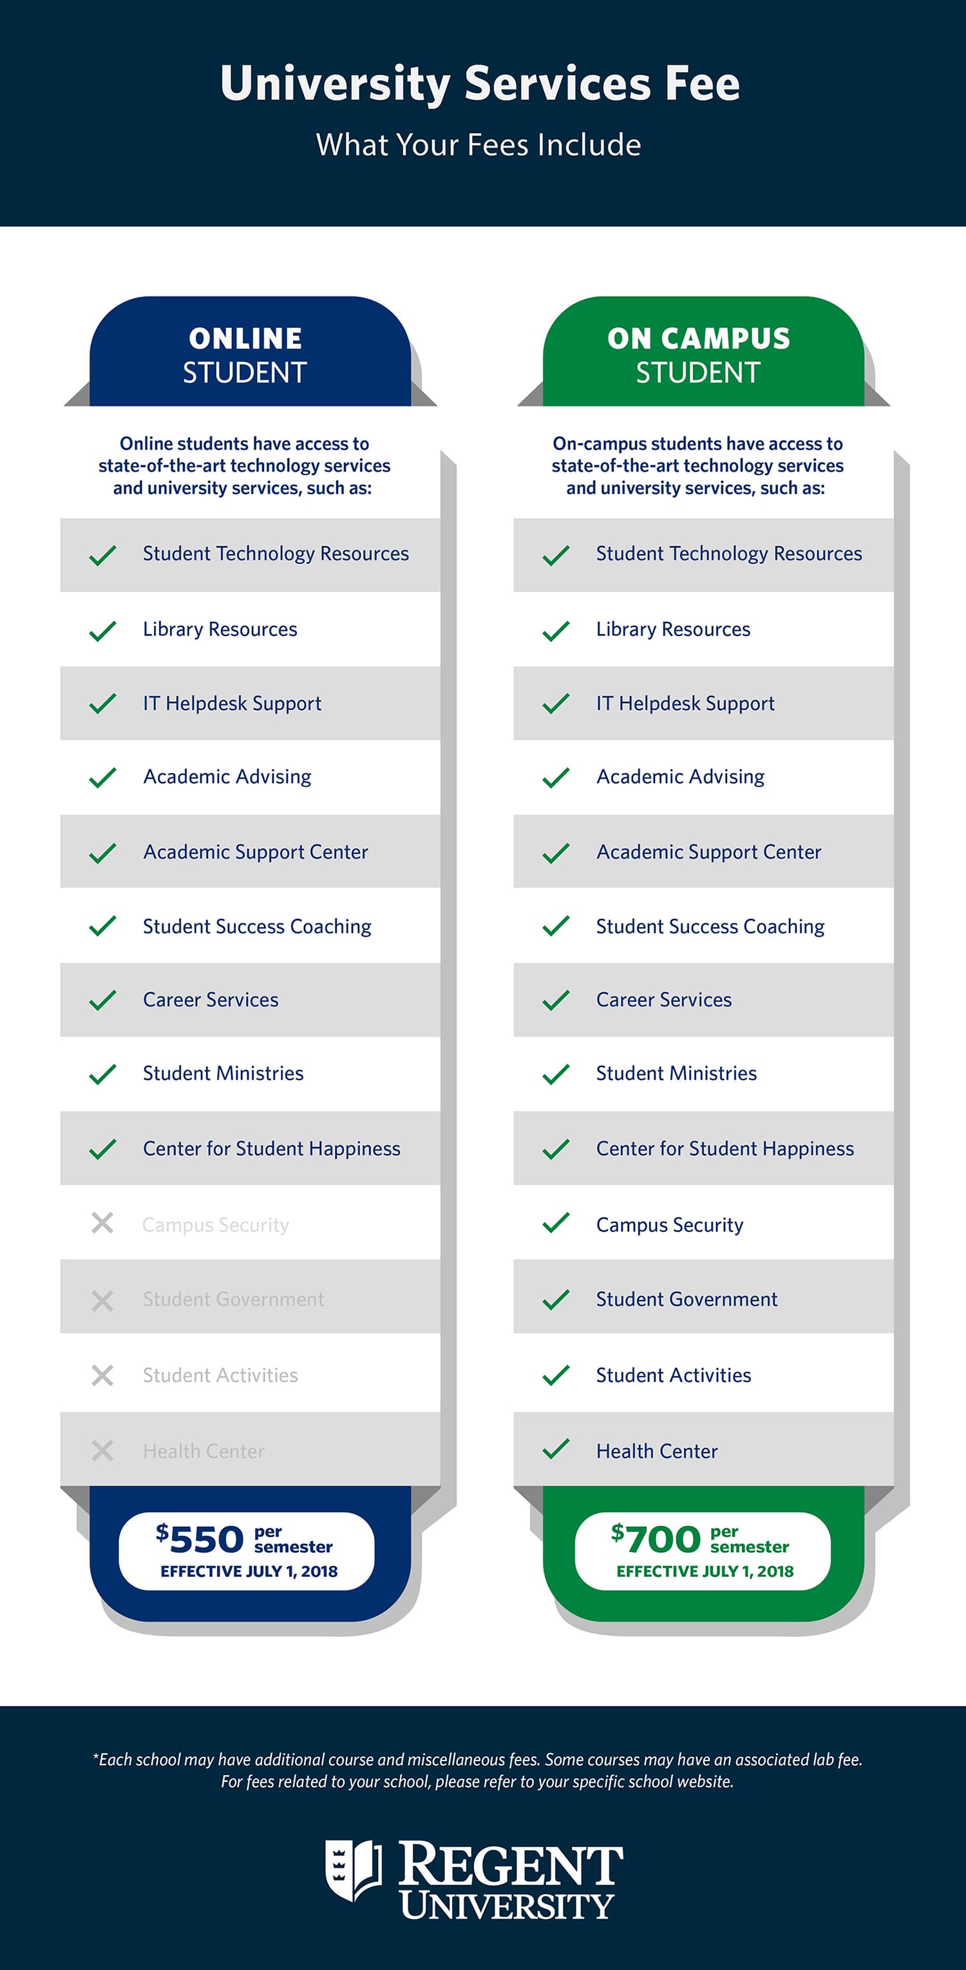Click the online IT Helpdesk Support checkmark
966x1970 pixels.
(102, 703)
